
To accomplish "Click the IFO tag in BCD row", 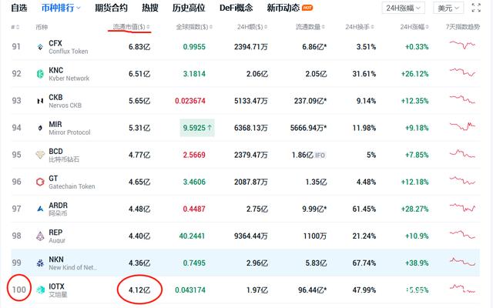I will [320, 156].
